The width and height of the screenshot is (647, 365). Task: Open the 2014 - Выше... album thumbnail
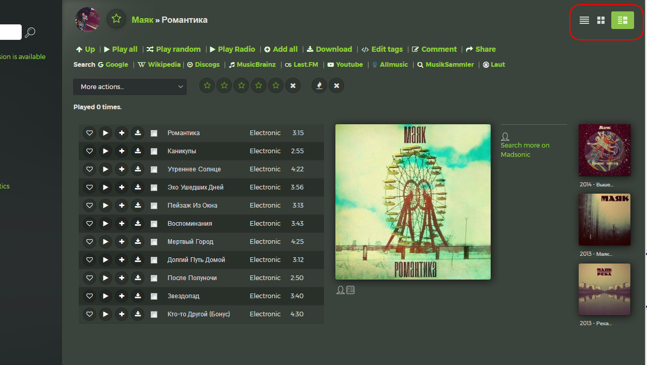(x=605, y=150)
